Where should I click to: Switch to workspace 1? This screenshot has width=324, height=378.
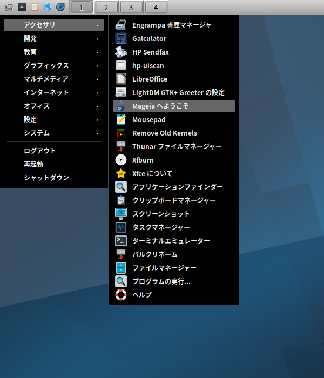click(82, 7)
